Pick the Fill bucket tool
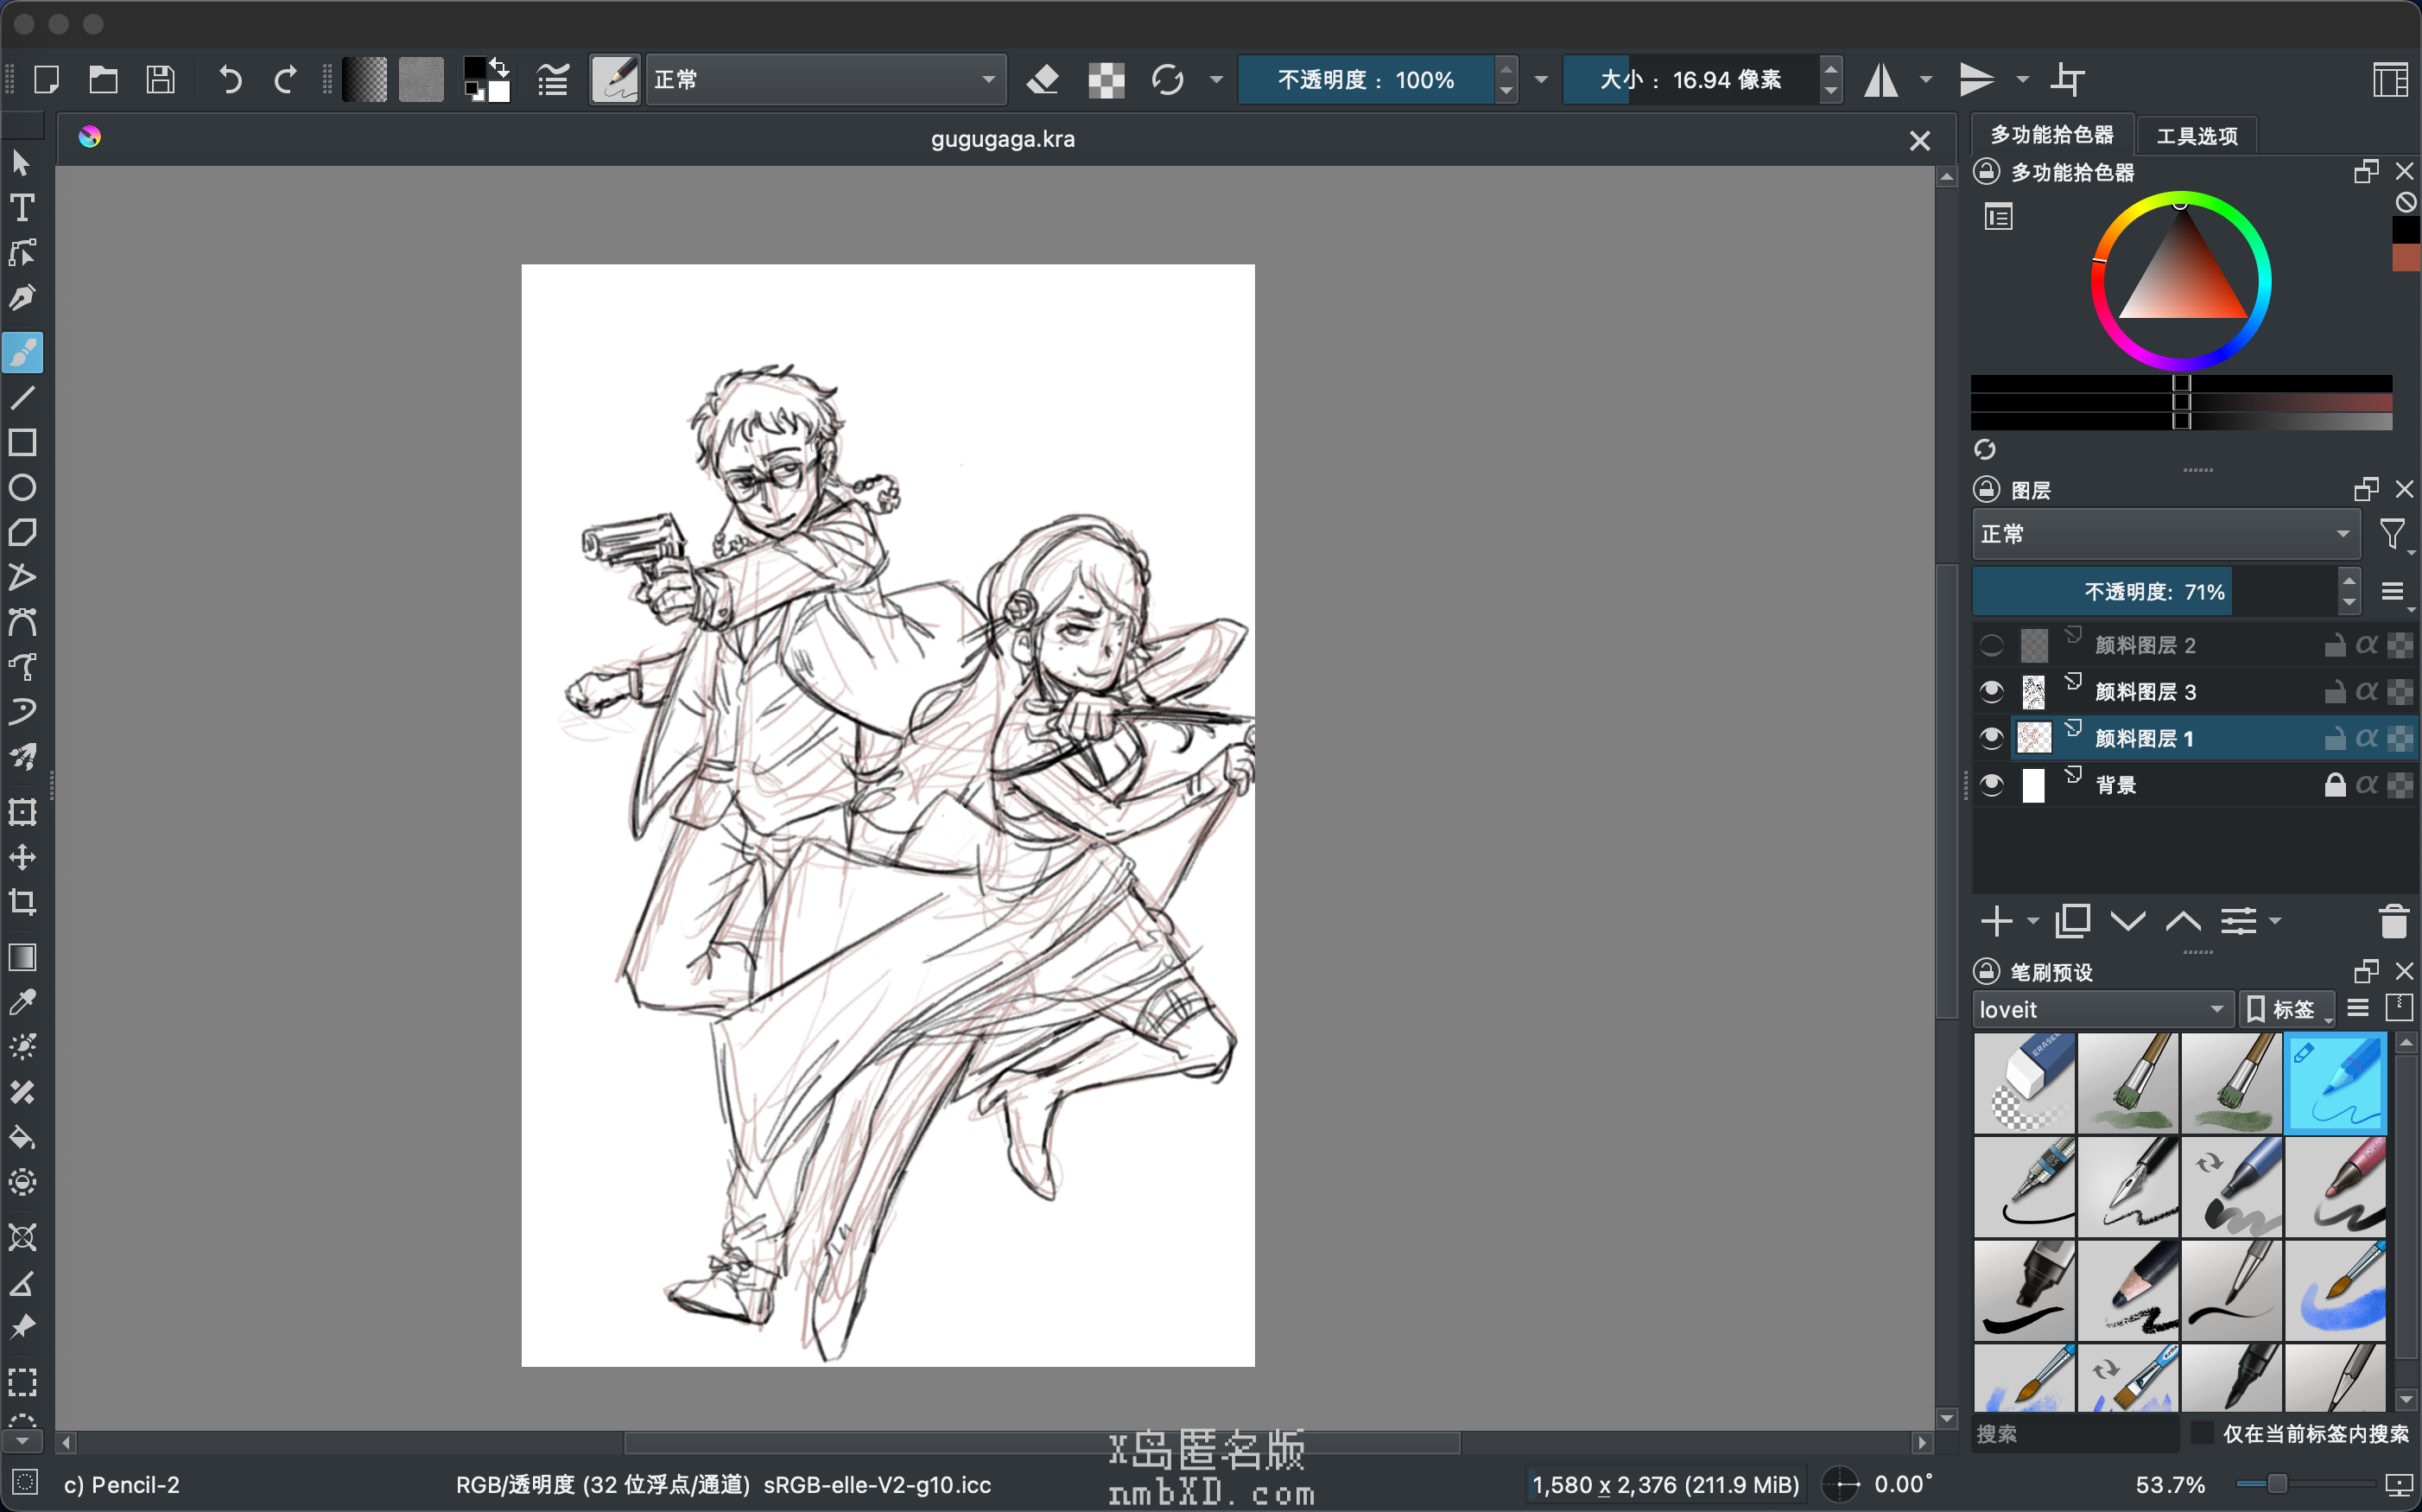The width and height of the screenshot is (2422, 1512). [22, 1137]
